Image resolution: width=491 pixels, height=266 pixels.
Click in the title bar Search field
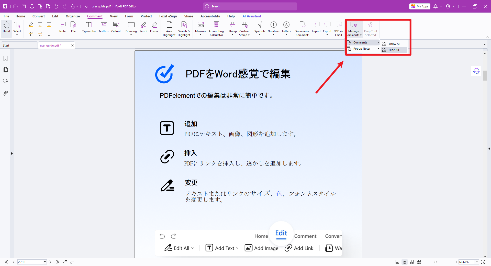tap(250, 6)
